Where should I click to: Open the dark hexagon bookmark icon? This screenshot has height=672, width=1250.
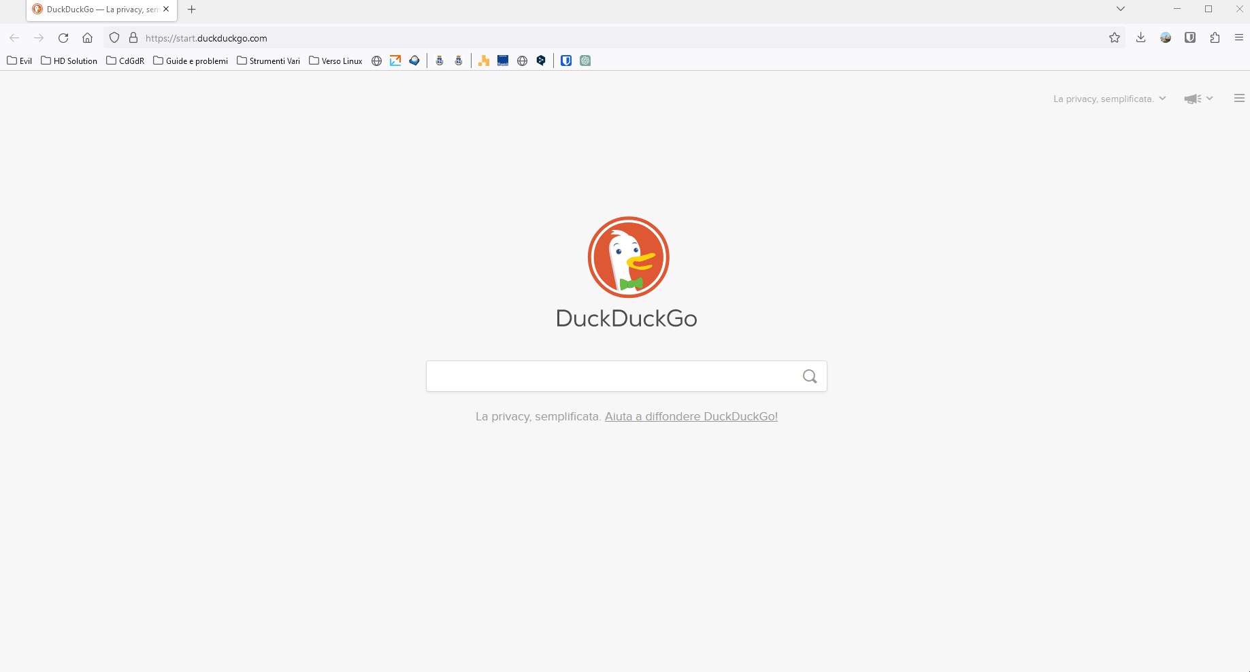tap(541, 61)
